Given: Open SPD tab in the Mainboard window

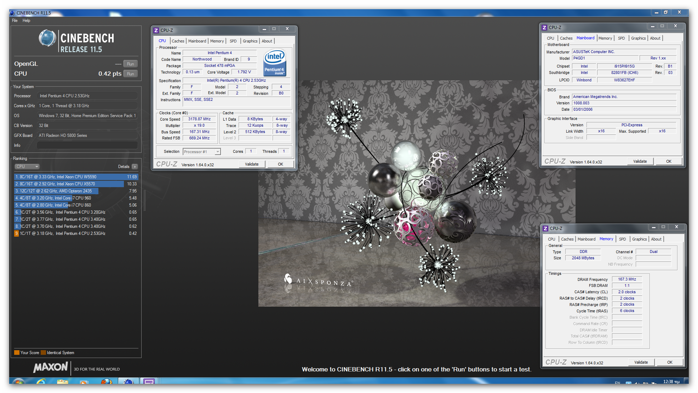Looking at the screenshot, I should [622, 38].
